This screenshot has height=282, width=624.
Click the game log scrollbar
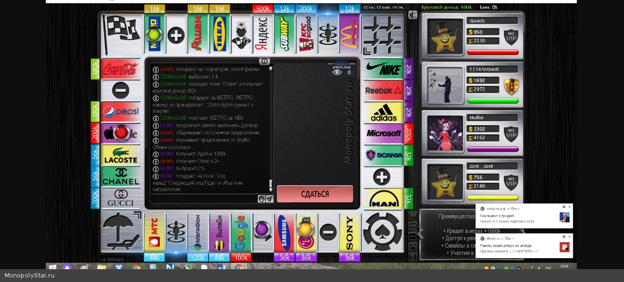[271, 129]
